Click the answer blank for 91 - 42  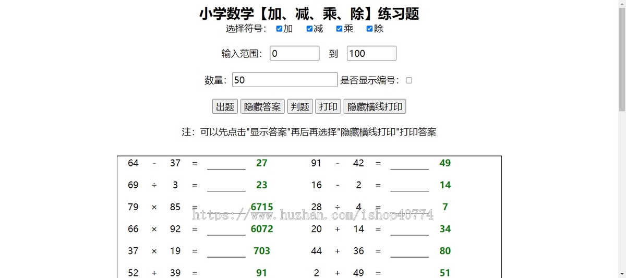click(410, 163)
